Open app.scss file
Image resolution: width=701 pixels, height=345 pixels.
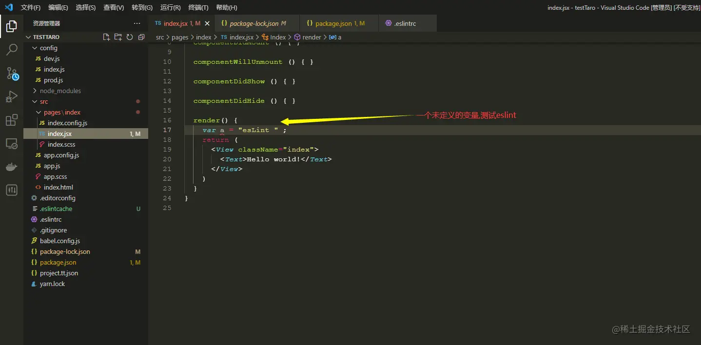55,176
